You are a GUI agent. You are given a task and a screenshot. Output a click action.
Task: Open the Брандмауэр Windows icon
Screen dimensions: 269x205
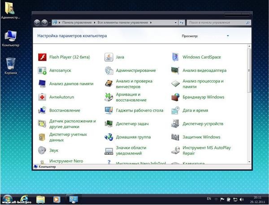175,97
